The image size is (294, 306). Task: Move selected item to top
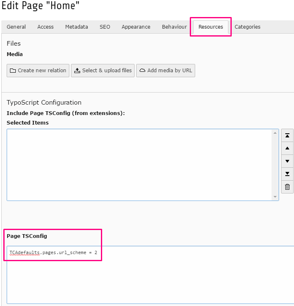(287, 135)
